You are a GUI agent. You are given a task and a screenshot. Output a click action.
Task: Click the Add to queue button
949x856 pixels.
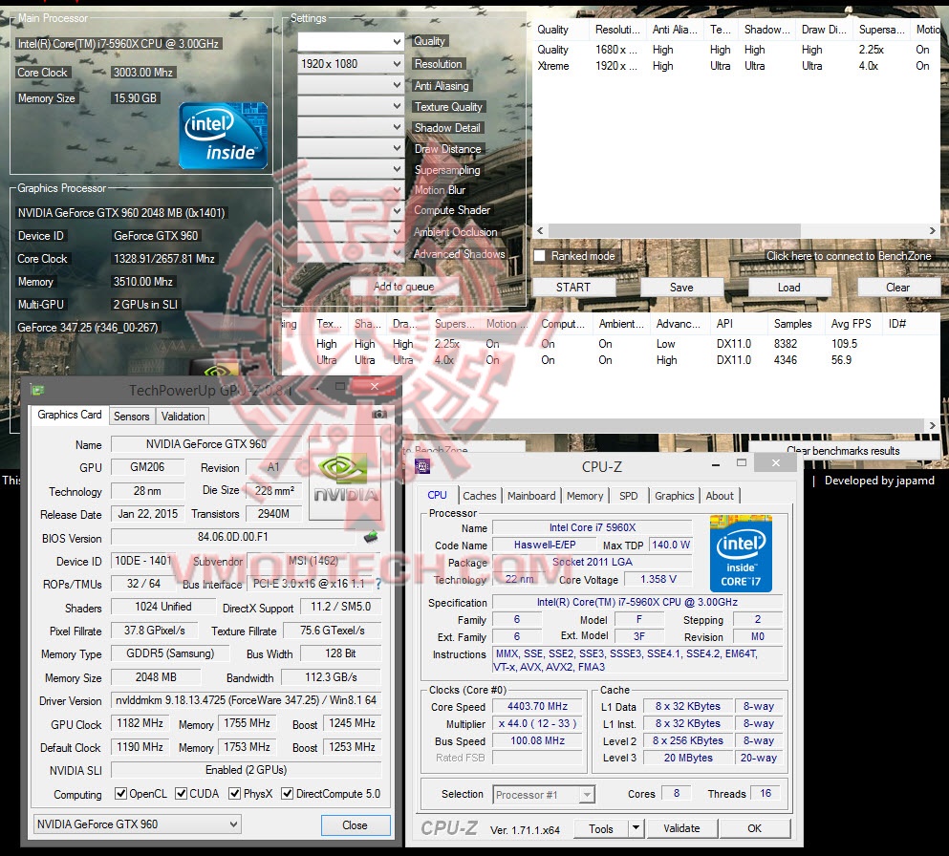403,287
